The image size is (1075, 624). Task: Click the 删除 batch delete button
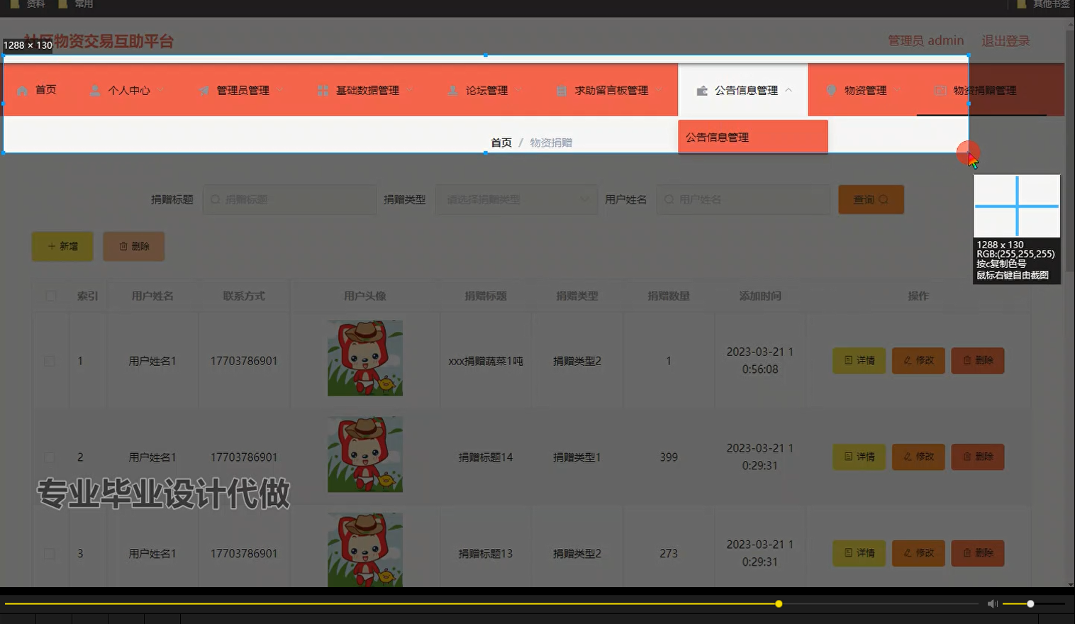coord(134,246)
